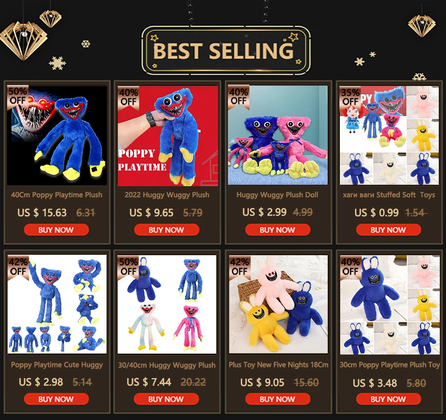
Task: Open the 40Cm Poppy Playtime Plush title
Action: coord(57,195)
